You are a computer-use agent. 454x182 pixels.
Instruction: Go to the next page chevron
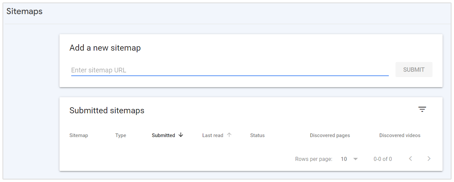[429, 159]
